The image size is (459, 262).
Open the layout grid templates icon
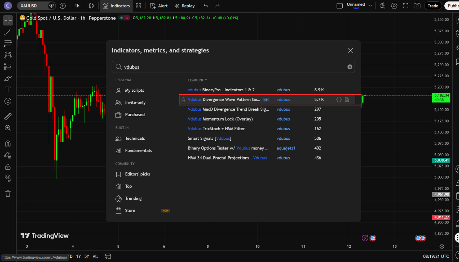(x=138, y=6)
